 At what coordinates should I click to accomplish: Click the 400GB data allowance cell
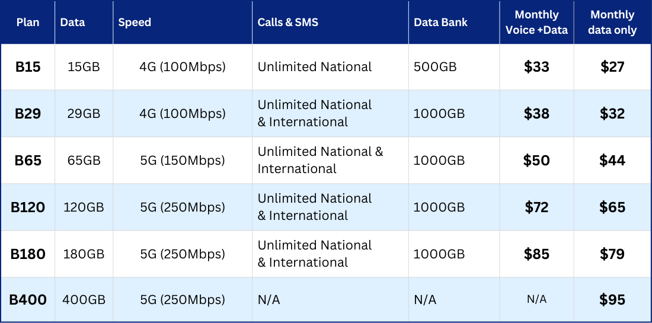click(84, 300)
